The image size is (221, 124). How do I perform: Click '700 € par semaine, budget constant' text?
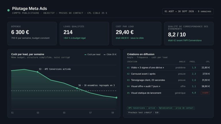click(30, 38)
